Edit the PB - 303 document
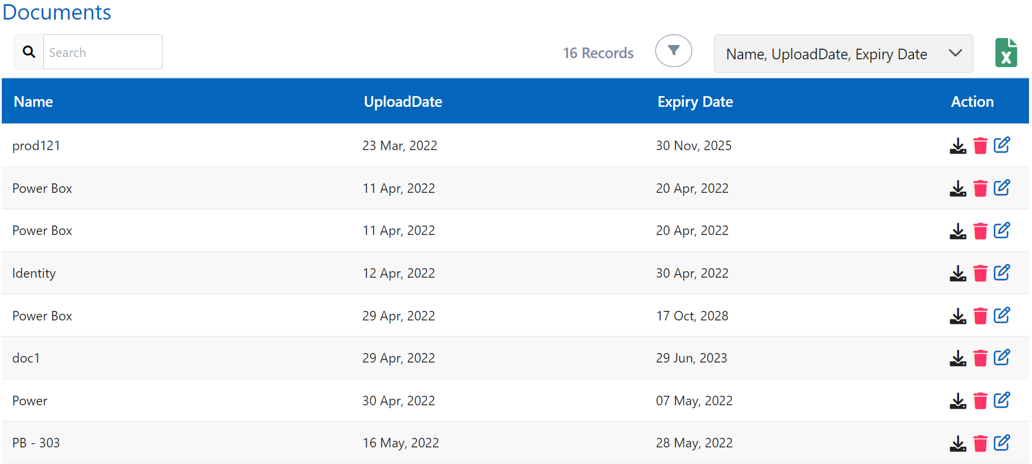Image resolution: width=1032 pixels, height=464 pixels. 1002,443
